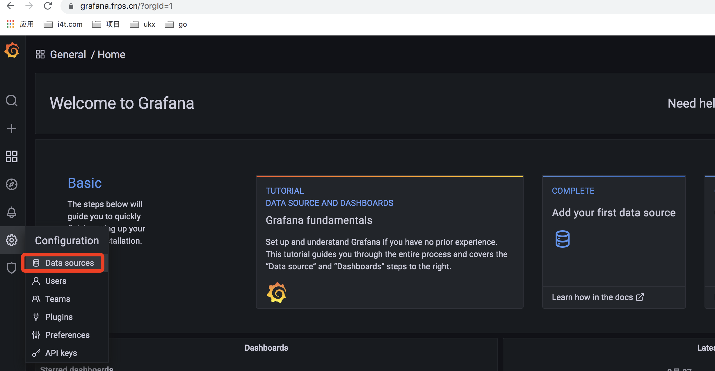
Task: Click the Starred dashboards label
Action: pyautogui.click(x=77, y=368)
